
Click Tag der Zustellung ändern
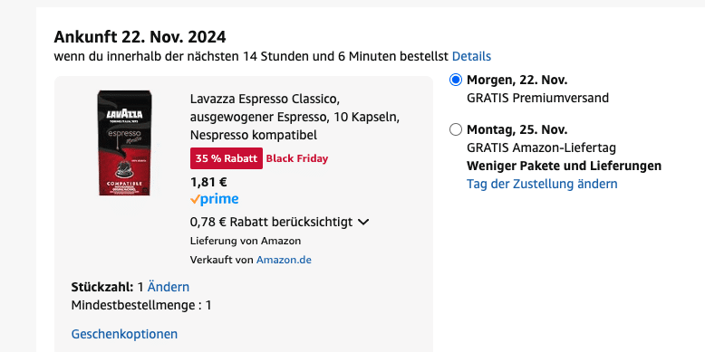pyautogui.click(x=542, y=184)
